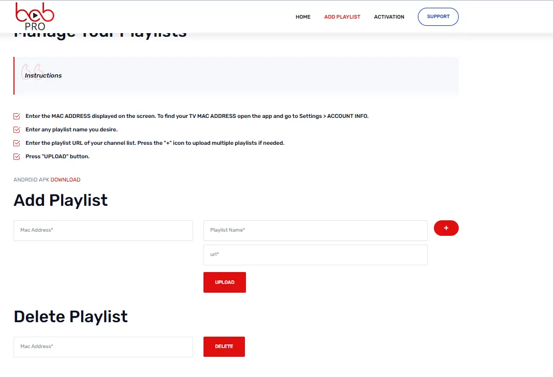Click the checkmark next to 'Press UPLOAD button'
This screenshot has width=553, height=377.
(17, 157)
